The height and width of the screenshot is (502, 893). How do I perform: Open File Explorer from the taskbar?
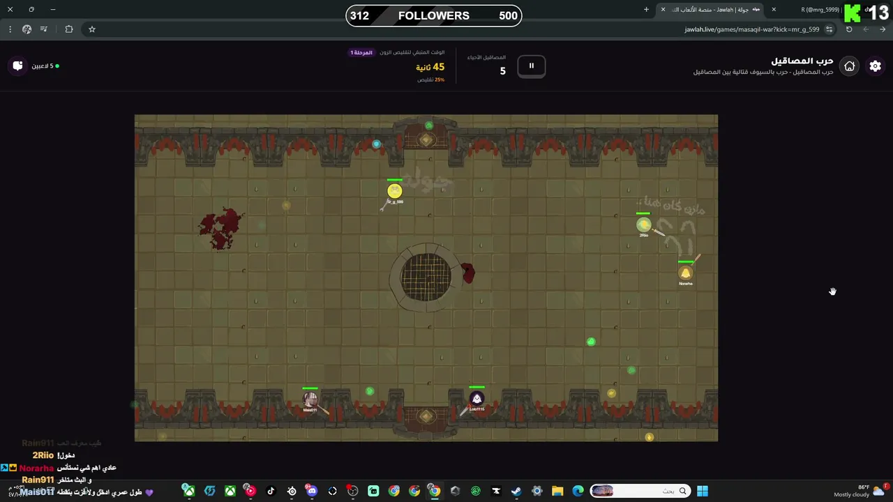click(x=557, y=491)
